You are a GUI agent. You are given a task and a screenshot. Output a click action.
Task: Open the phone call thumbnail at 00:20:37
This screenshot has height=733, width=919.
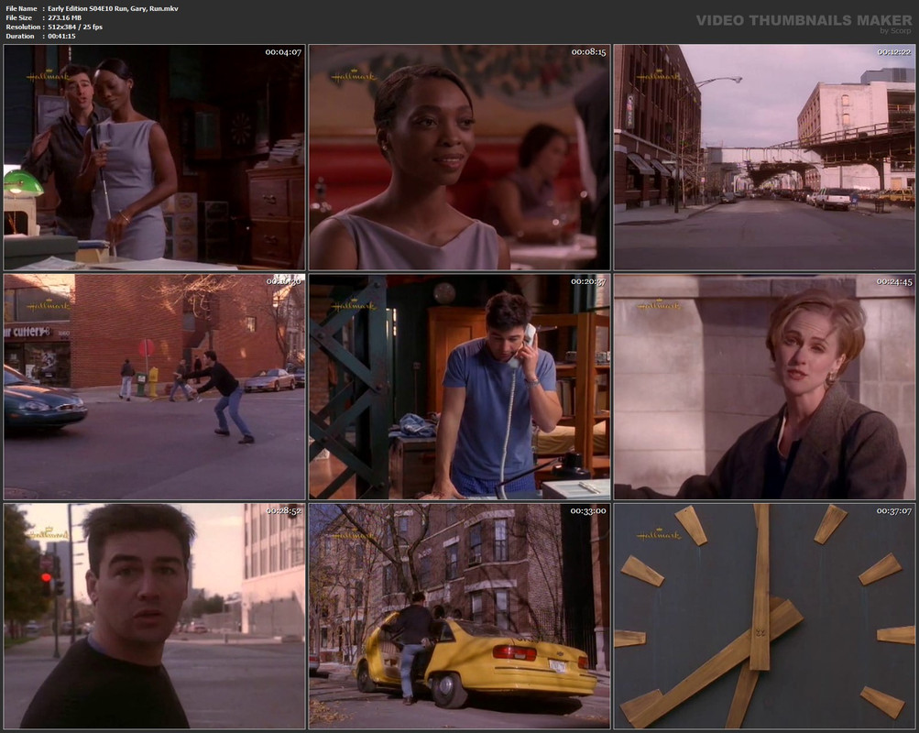click(x=460, y=387)
